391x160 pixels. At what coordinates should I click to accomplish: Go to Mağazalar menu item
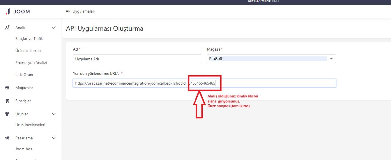coord(24,88)
